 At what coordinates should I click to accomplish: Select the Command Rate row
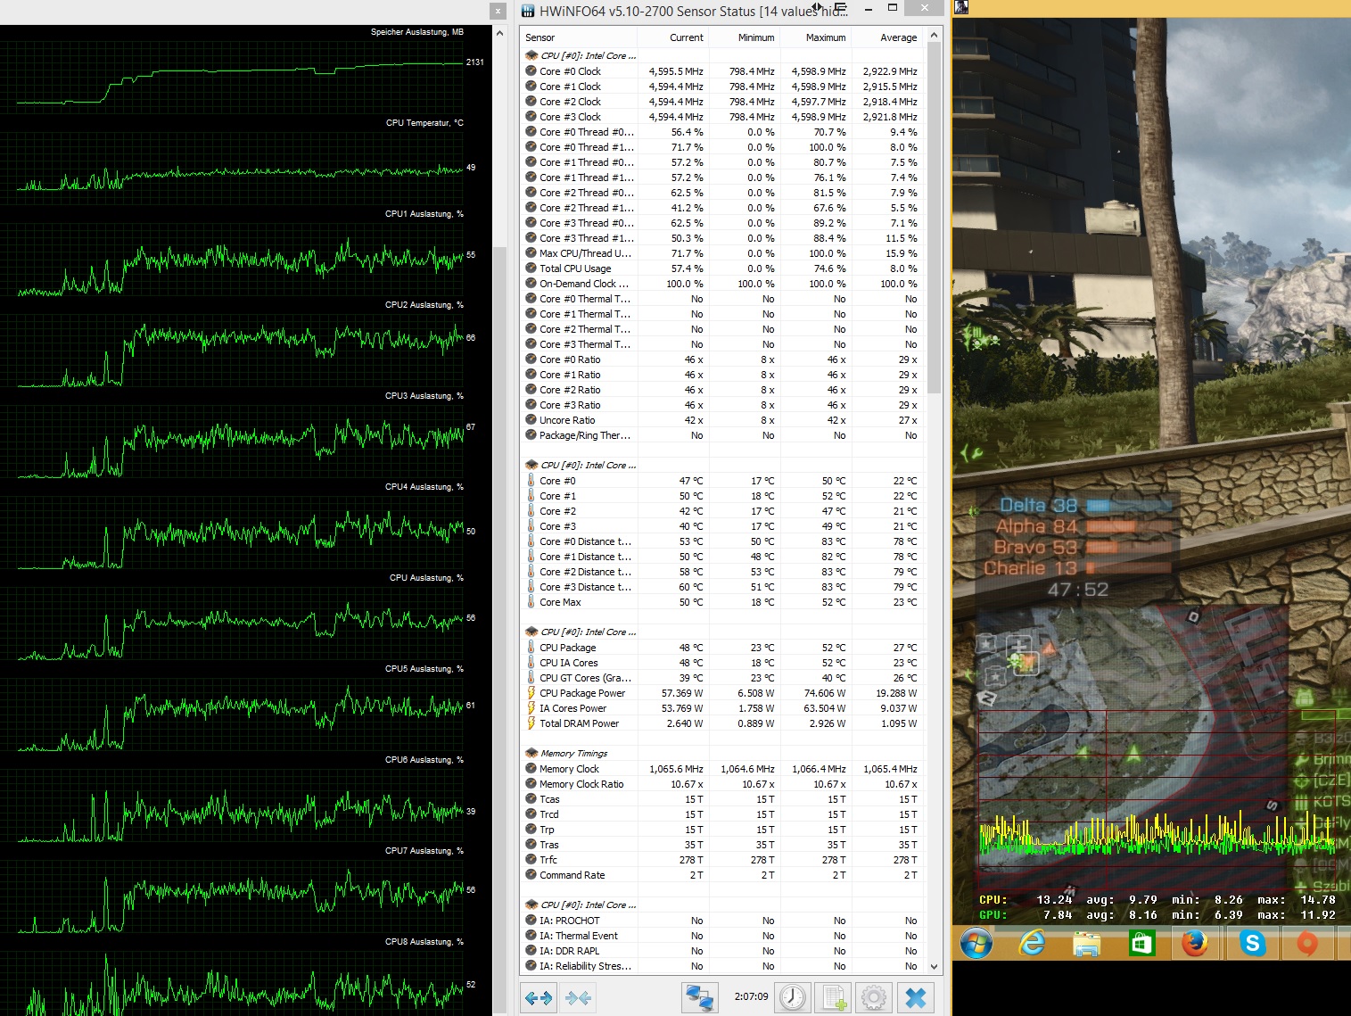point(721,875)
